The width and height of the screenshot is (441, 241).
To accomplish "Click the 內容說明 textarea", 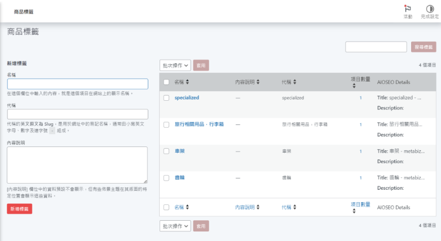I will 77,165.
